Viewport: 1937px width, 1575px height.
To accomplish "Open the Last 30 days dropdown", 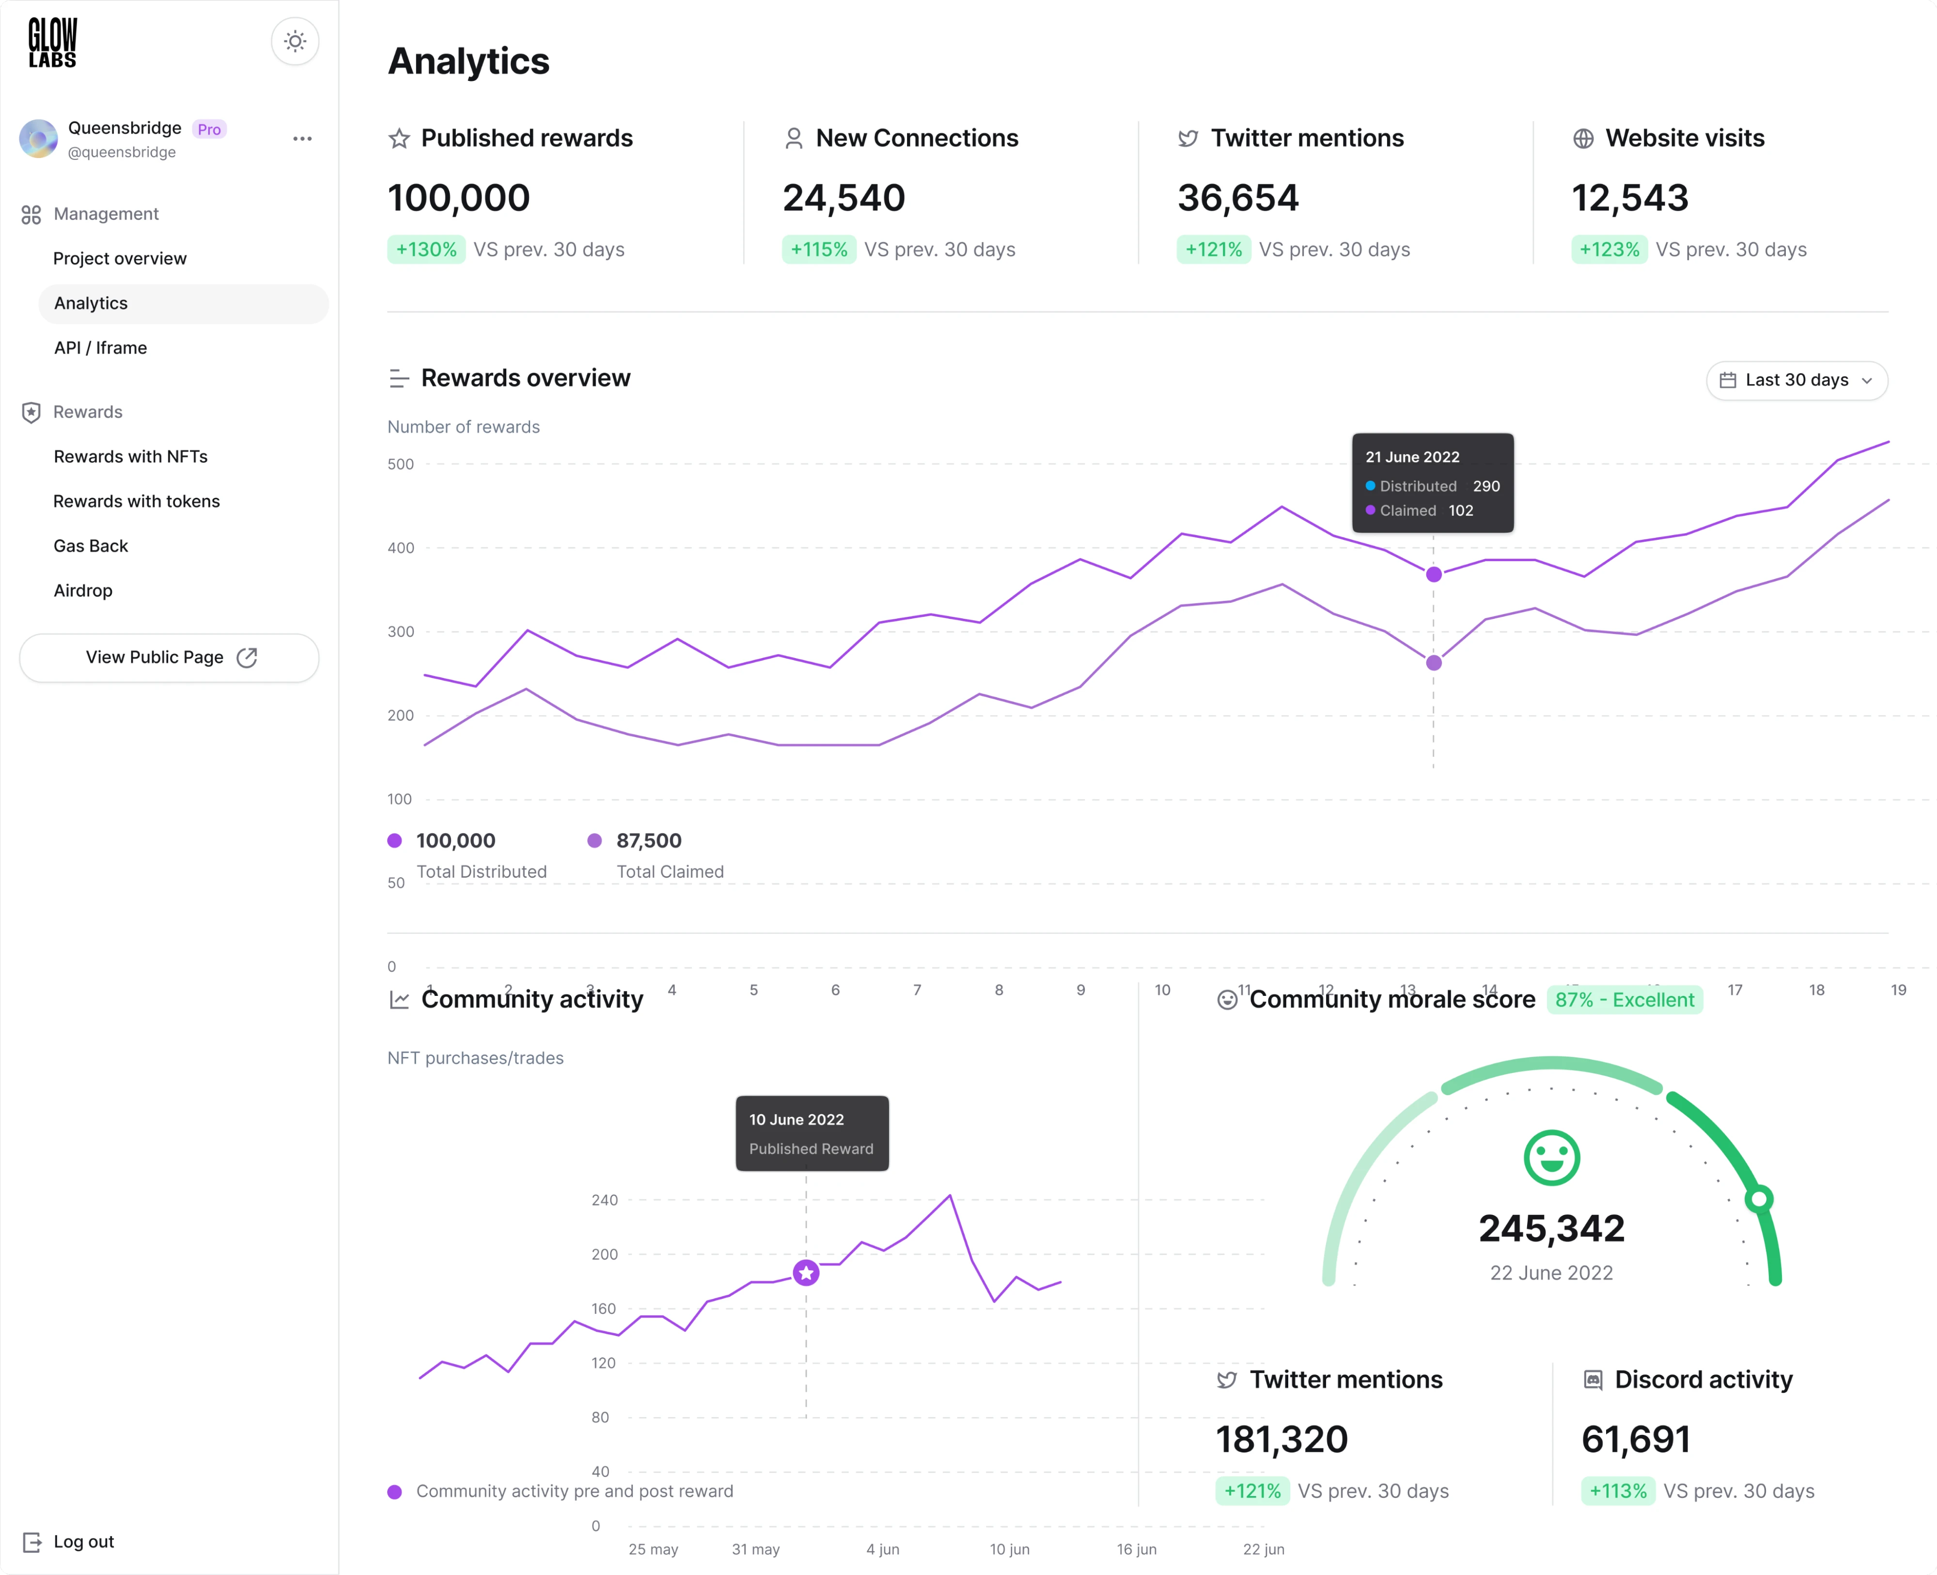I will (1796, 380).
